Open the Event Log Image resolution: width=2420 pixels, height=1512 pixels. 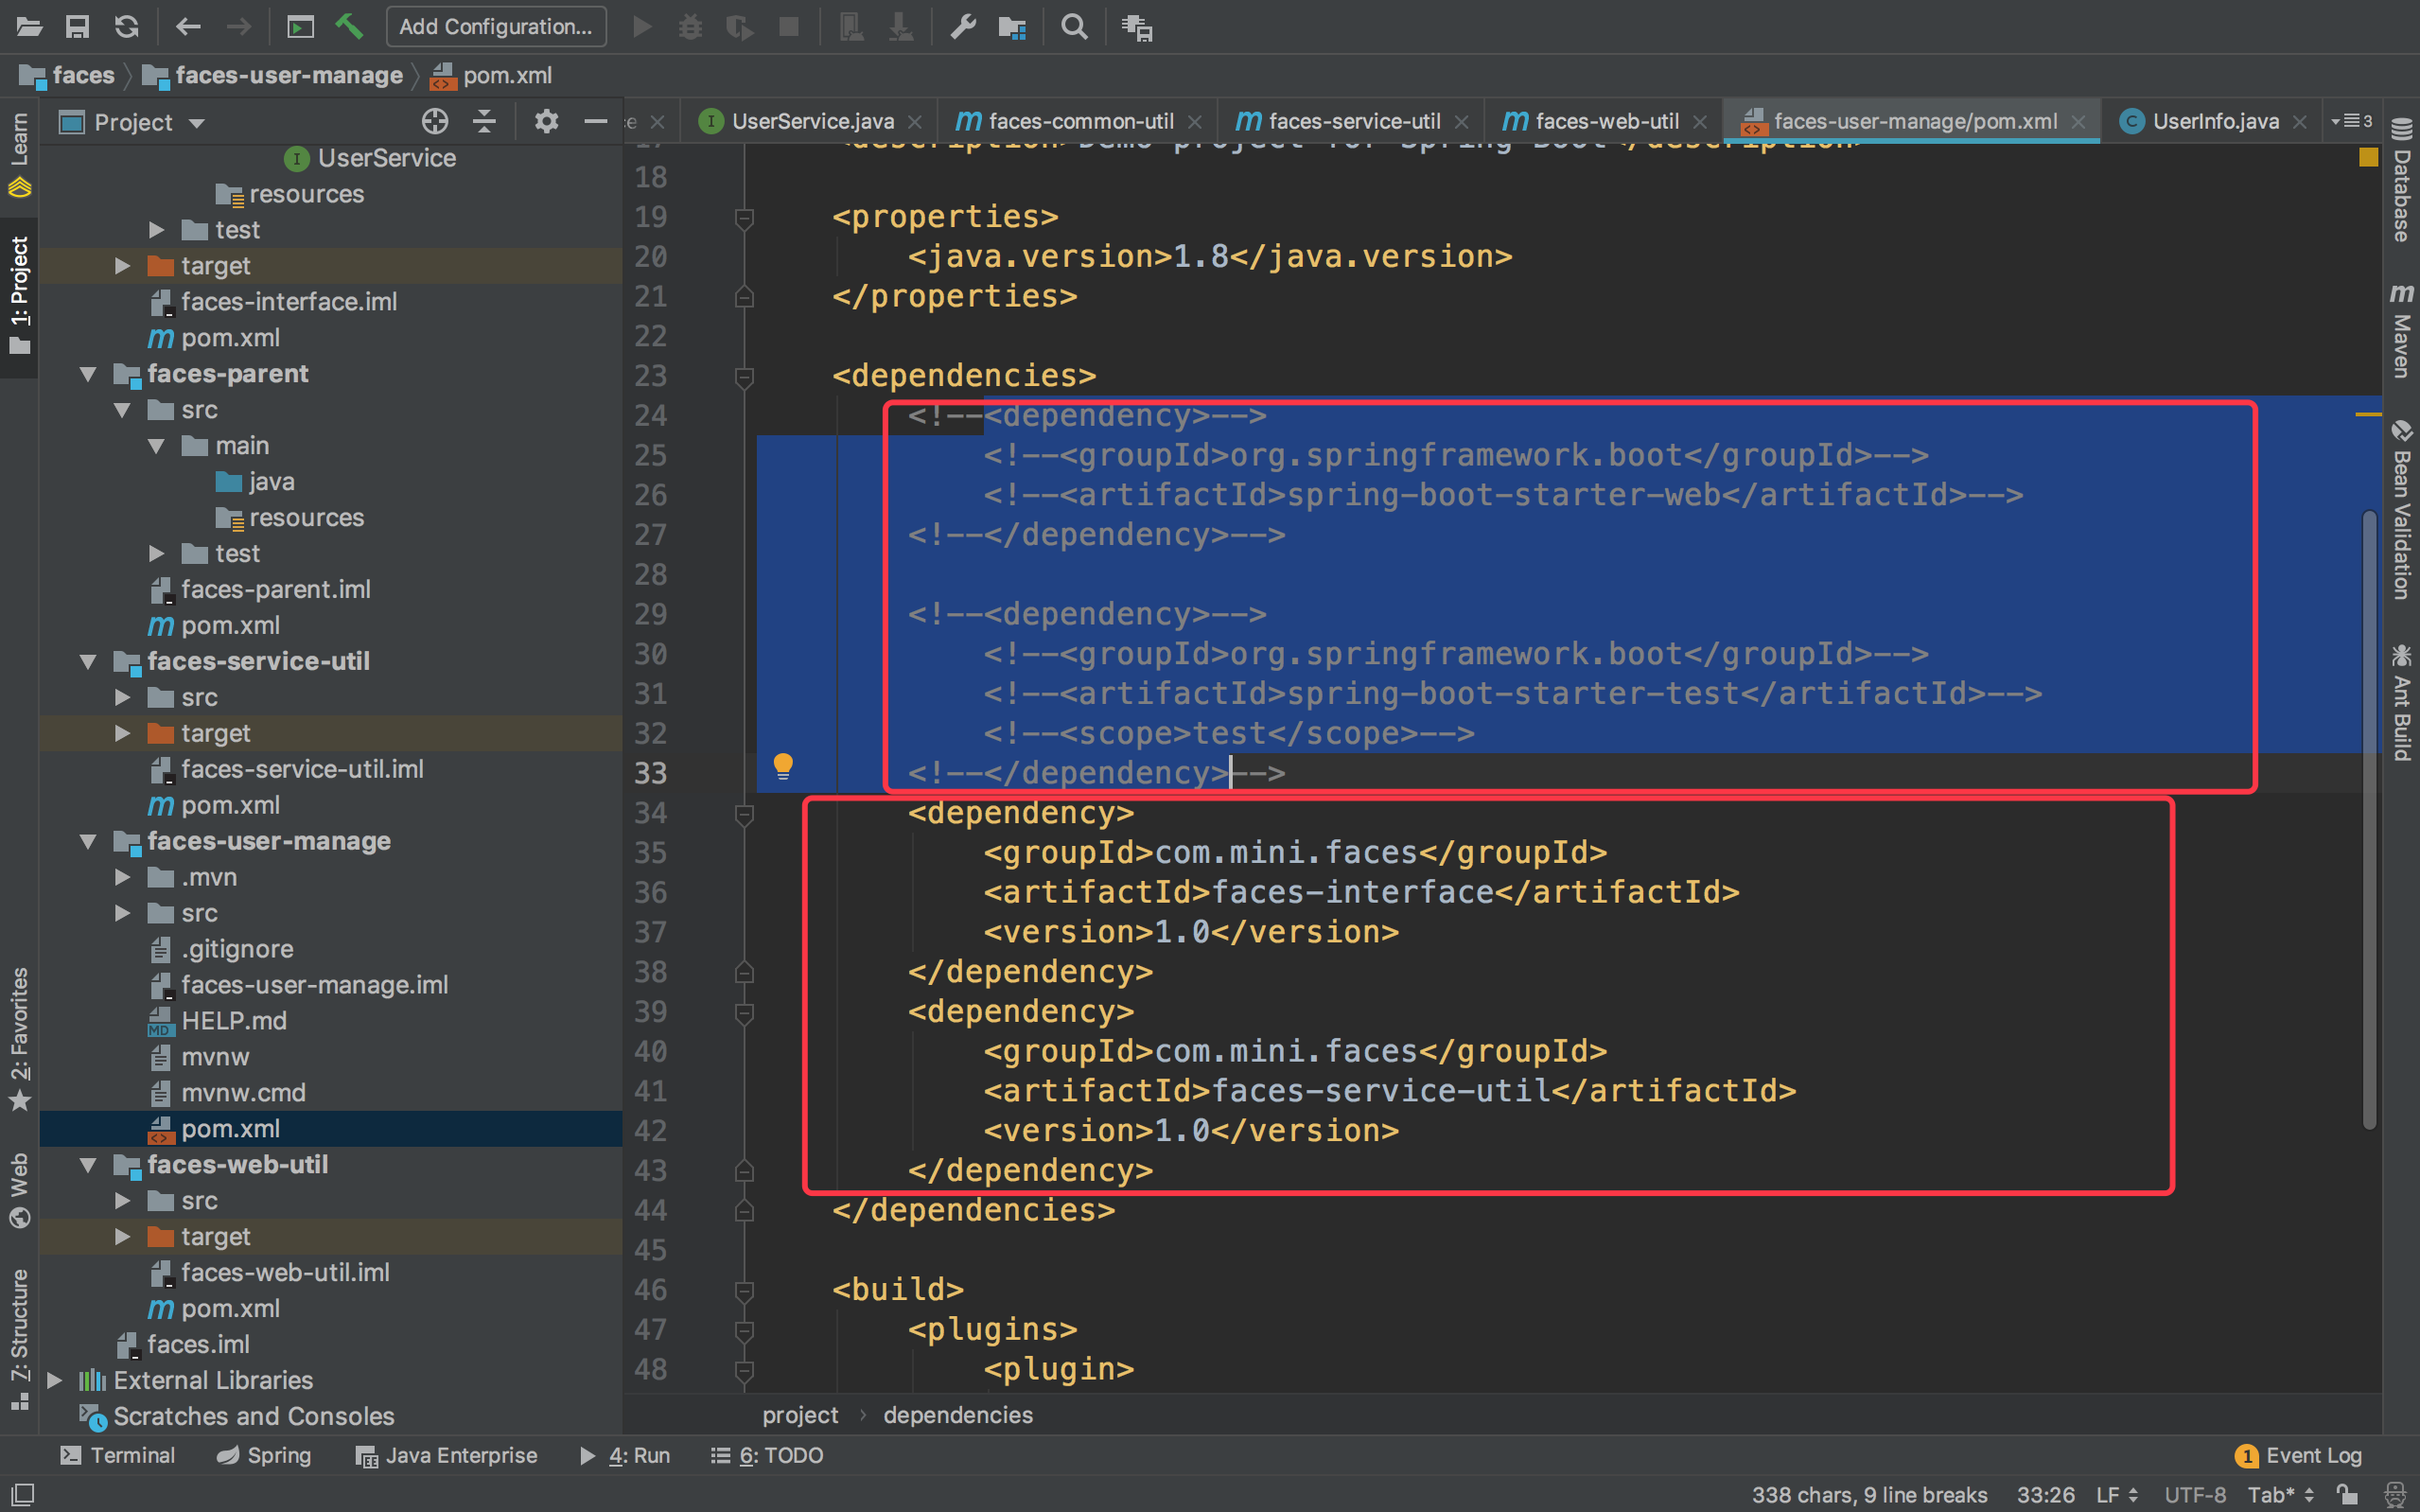pos(2299,1455)
